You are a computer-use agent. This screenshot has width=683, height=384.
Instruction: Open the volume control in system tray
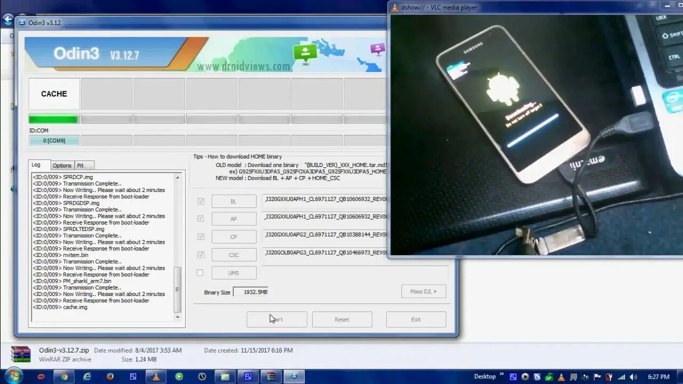click(633, 377)
